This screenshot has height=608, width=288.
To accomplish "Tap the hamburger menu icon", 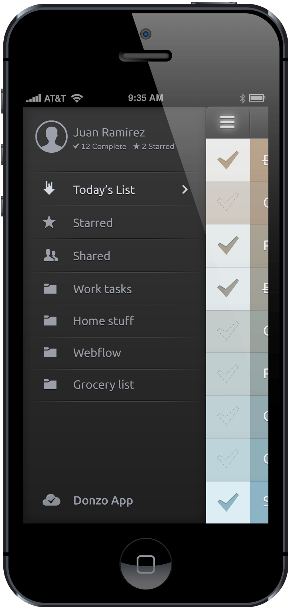I will coord(227,122).
